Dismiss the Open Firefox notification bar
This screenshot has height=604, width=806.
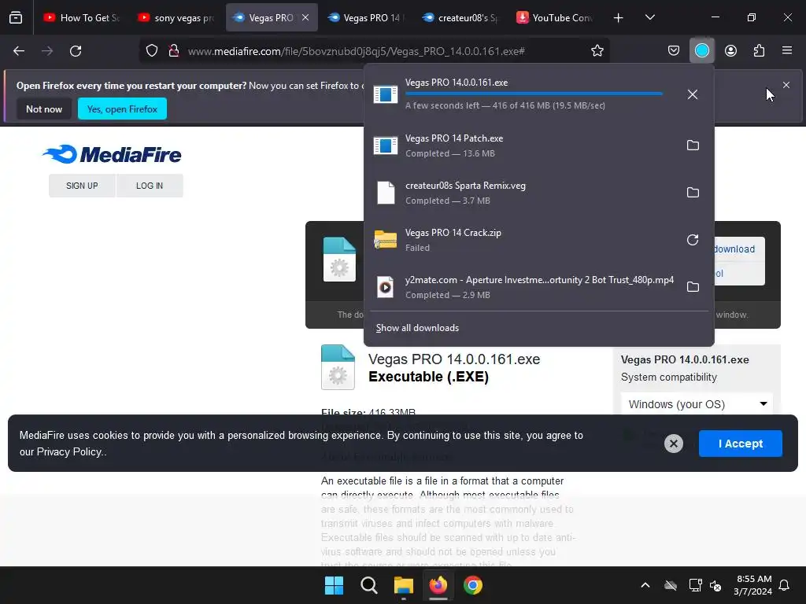click(786, 85)
